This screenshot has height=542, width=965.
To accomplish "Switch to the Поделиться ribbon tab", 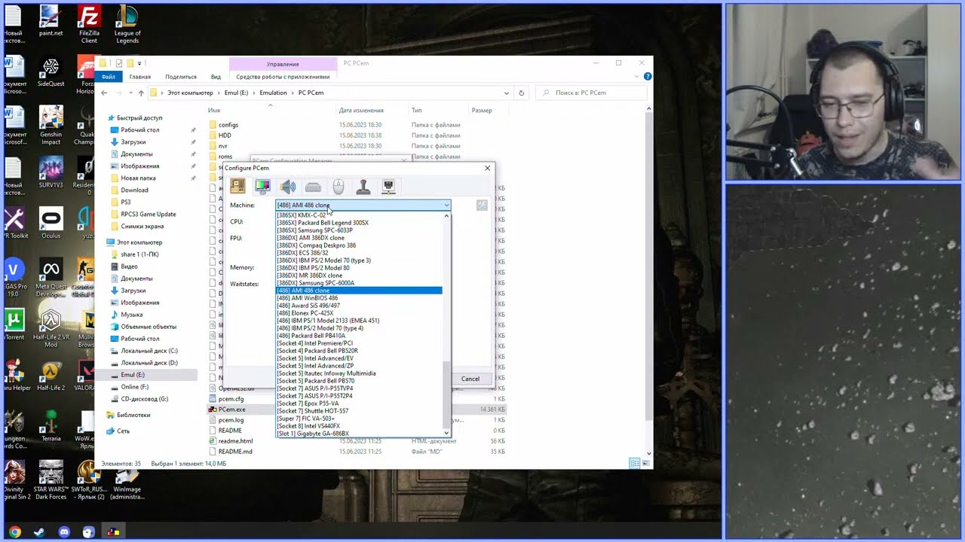I will pos(181,77).
